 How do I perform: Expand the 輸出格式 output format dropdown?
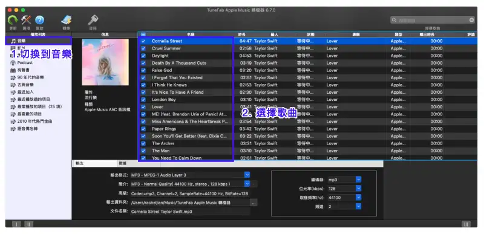247,175
